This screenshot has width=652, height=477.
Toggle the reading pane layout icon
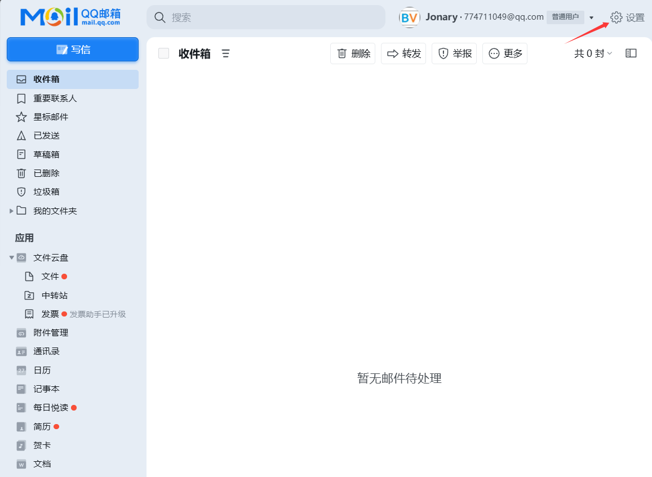click(631, 53)
